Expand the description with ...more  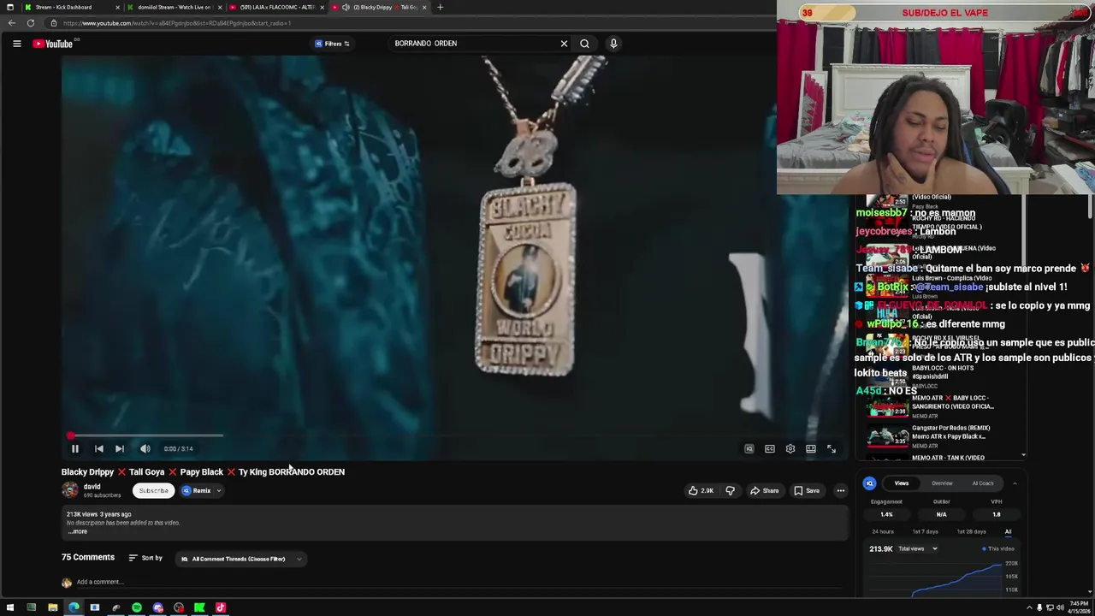[77, 531]
